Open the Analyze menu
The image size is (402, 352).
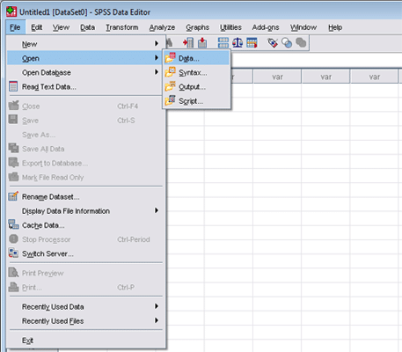point(162,27)
